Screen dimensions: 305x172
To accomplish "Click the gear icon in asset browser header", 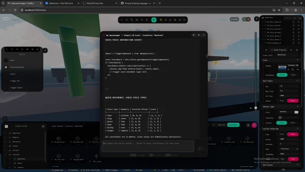I will pos(248,125).
